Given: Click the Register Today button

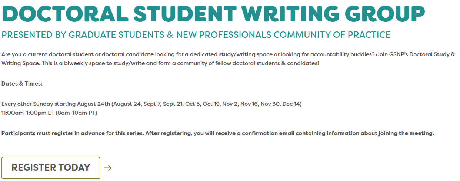Looking at the screenshot, I should (51, 168).
